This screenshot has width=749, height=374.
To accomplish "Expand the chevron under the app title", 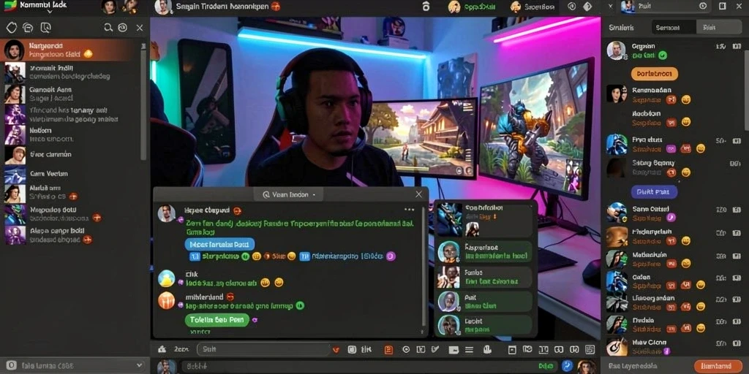I will click(x=50, y=11).
